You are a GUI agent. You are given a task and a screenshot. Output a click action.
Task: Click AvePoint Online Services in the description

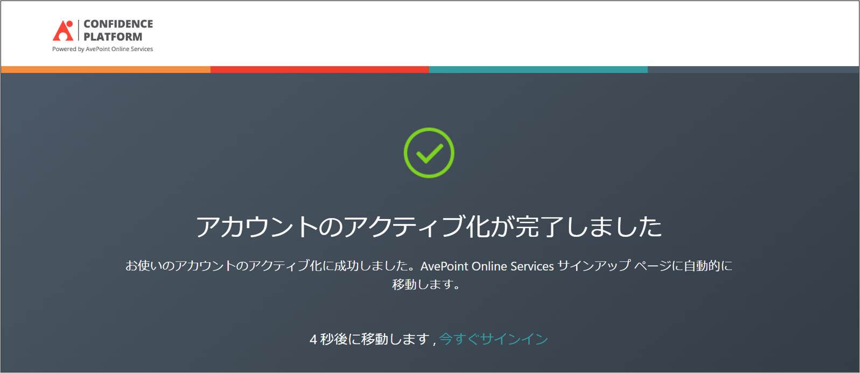[x=487, y=266]
